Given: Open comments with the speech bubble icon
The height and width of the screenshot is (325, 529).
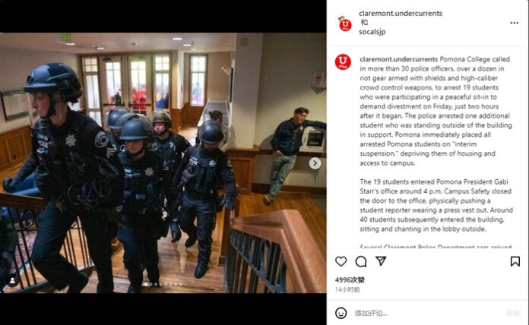Looking at the screenshot, I should click(x=361, y=261).
